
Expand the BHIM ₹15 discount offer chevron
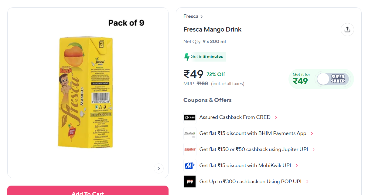312,133
